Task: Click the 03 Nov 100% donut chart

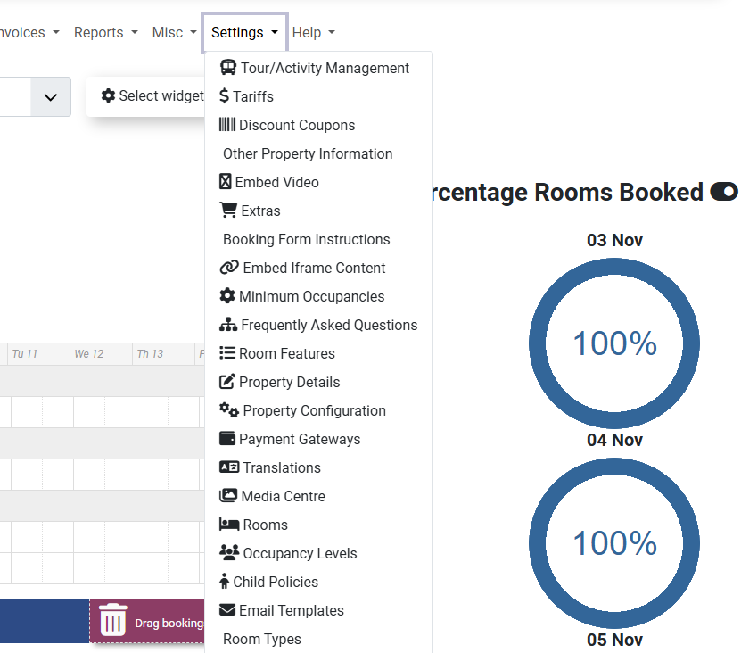Action: [614, 343]
